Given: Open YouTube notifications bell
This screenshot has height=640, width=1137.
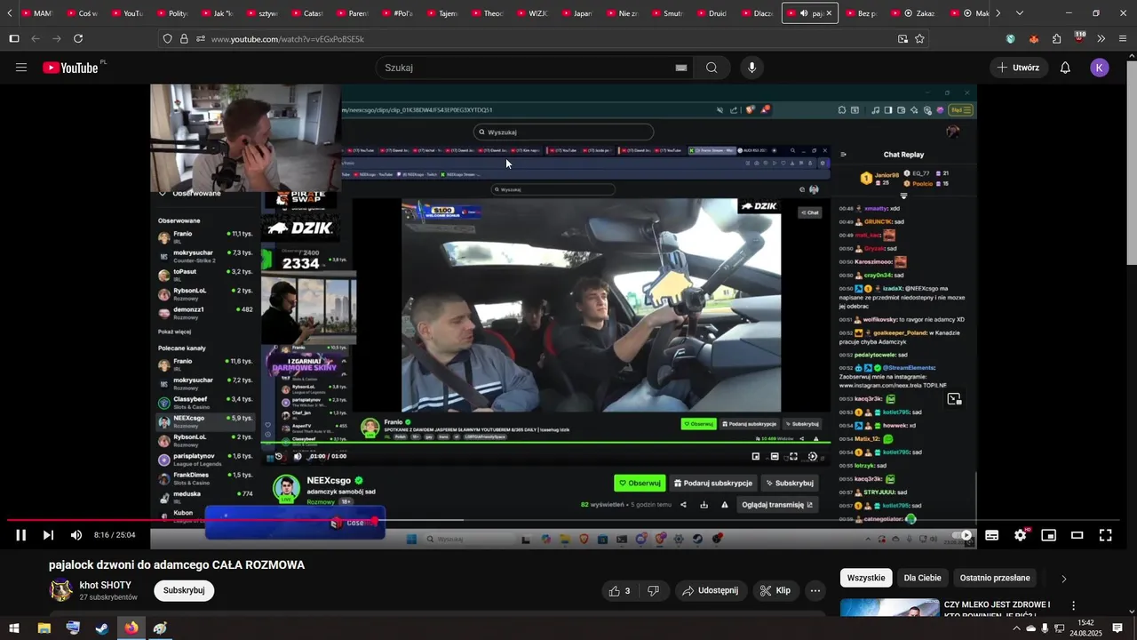Looking at the screenshot, I should point(1065,68).
